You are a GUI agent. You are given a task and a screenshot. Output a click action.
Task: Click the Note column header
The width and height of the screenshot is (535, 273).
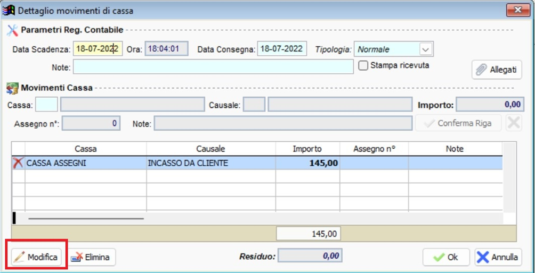point(455,149)
